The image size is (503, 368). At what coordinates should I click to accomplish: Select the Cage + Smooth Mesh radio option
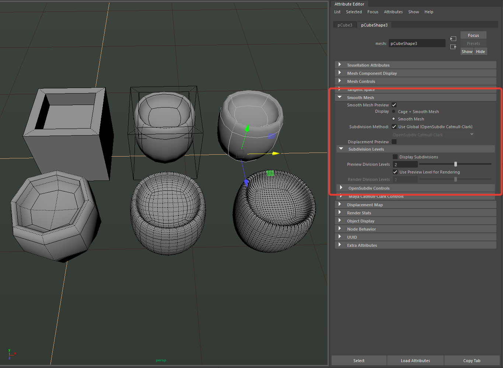click(x=394, y=112)
